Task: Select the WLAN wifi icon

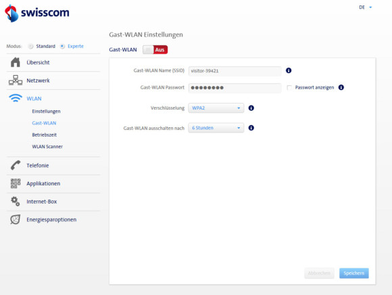Action: coord(16,98)
